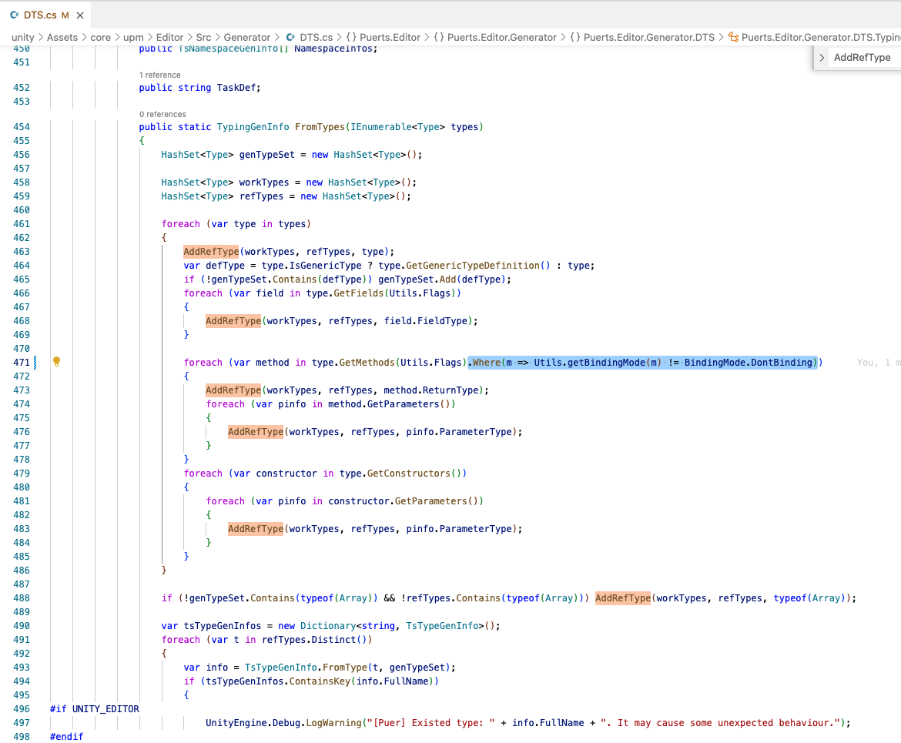This screenshot has height=743, width=901.
Task: Click line number 471 in the gutter
Action: (22, 362)
